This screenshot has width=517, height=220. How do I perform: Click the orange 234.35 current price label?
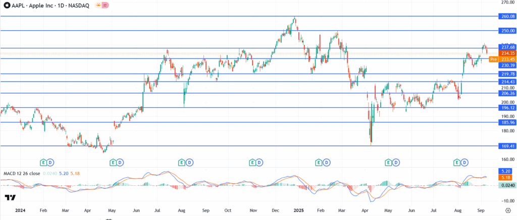click(507, 53)
